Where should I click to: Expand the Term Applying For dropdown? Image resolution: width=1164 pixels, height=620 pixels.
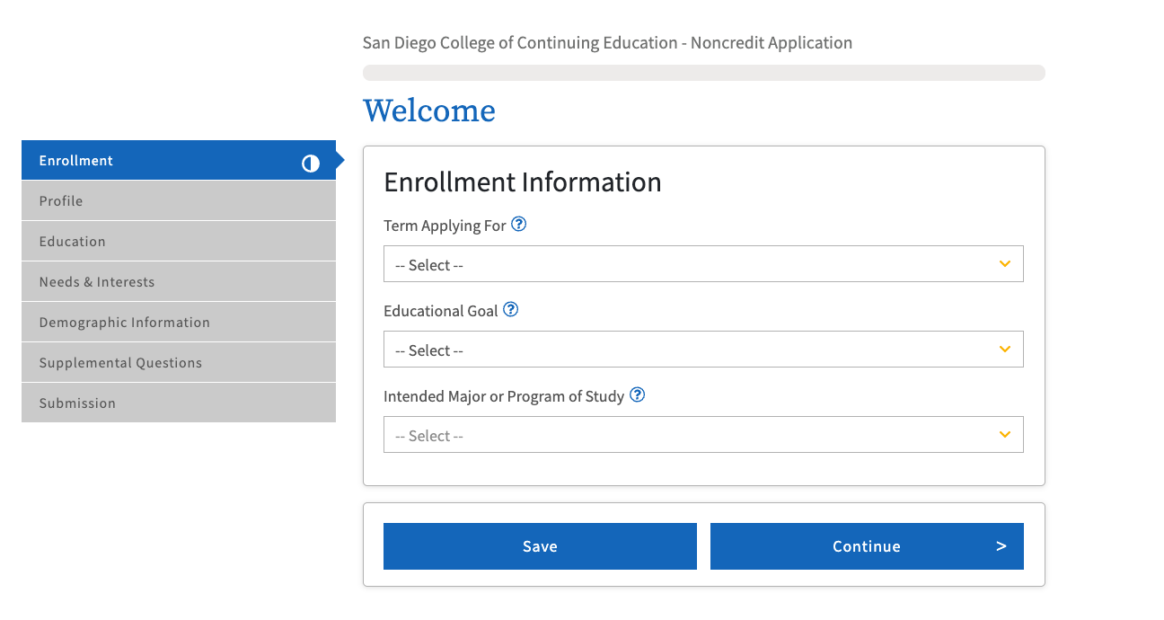point(702,264)
